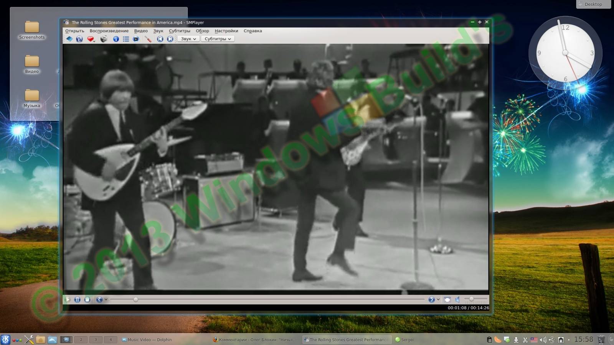Select Rolling Stones SMPlayer taskbar entry

tap(347, 340)
